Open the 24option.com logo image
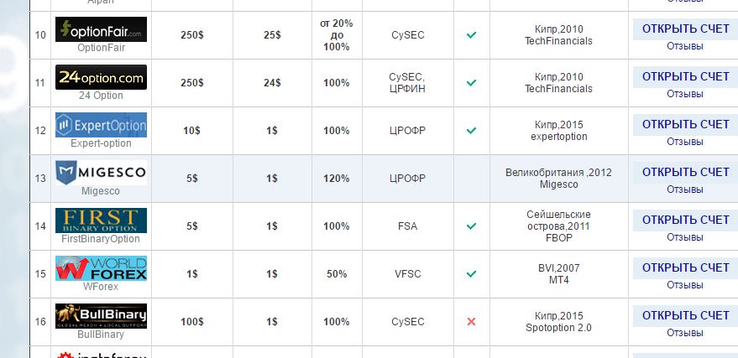The image size is (738, 358). [102, 77]
